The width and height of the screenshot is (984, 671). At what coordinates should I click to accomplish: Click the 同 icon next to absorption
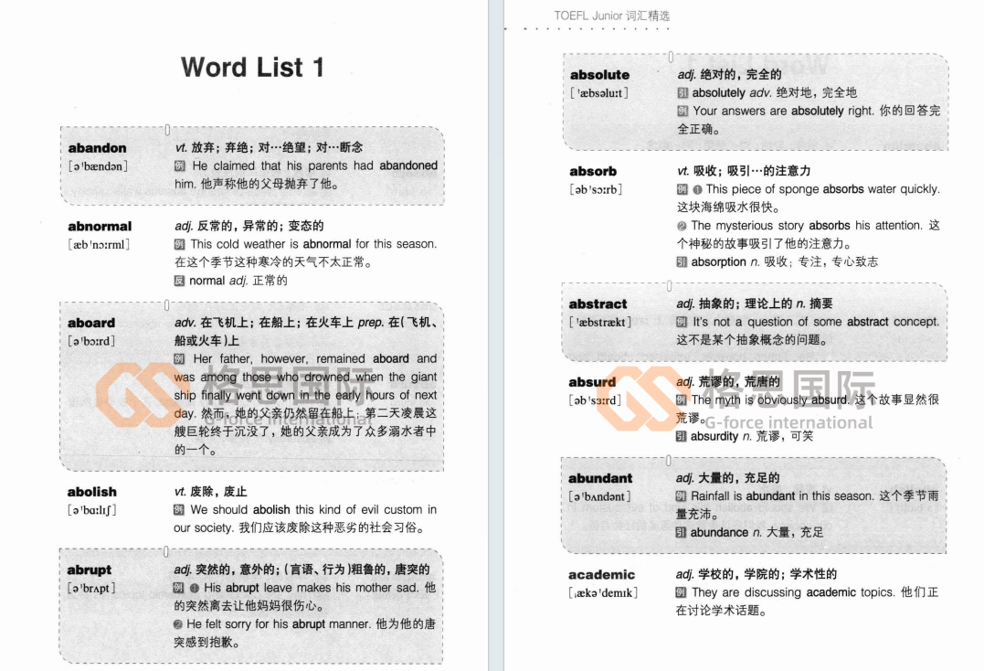coord(683,261)
